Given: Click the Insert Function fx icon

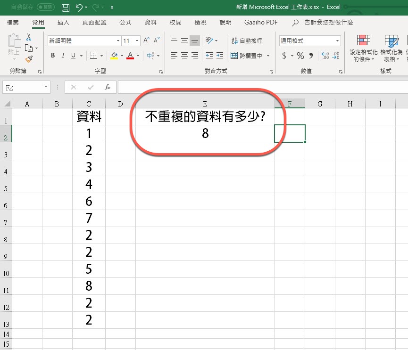Looking at the screenshot, I should pos(108,87).
